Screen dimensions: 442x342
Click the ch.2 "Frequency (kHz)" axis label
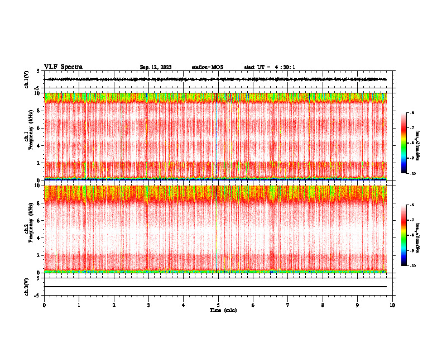[x=31, y=222]
